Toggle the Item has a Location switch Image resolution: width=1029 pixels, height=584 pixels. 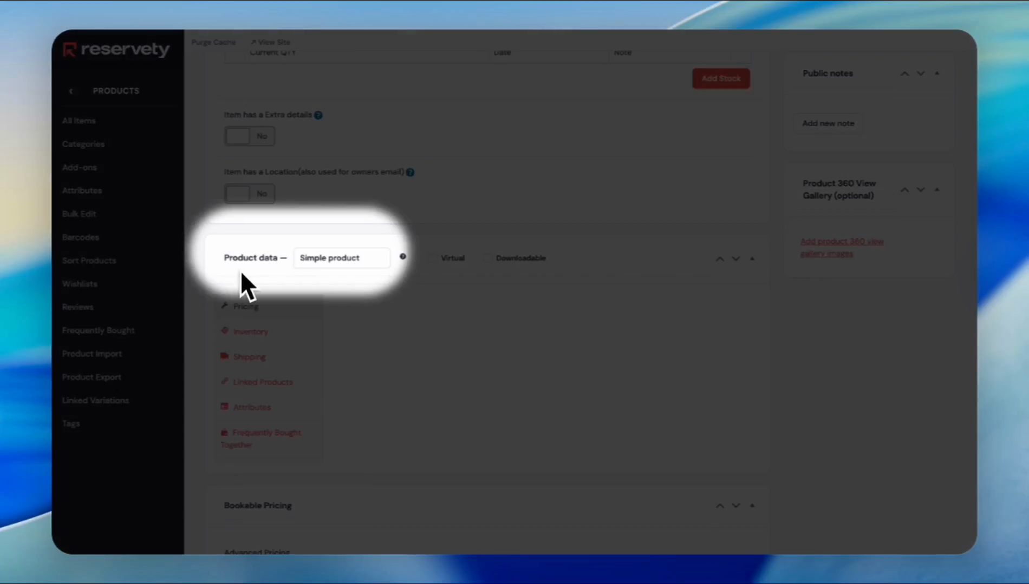249,194
